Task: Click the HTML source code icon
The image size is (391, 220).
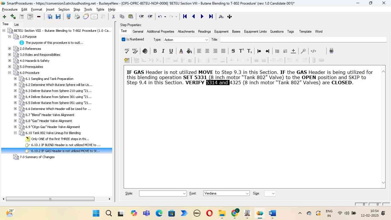Action: click(x=313, y=51)
